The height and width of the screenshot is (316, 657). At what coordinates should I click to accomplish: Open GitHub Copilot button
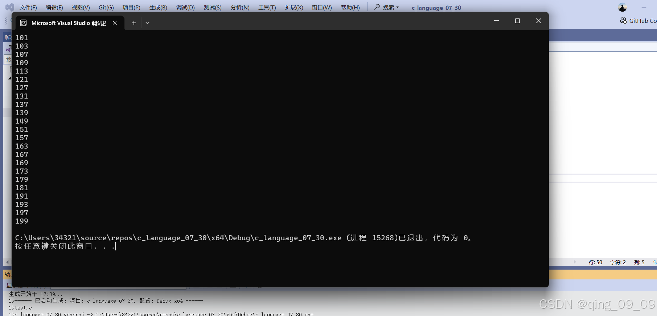(638, 21)
